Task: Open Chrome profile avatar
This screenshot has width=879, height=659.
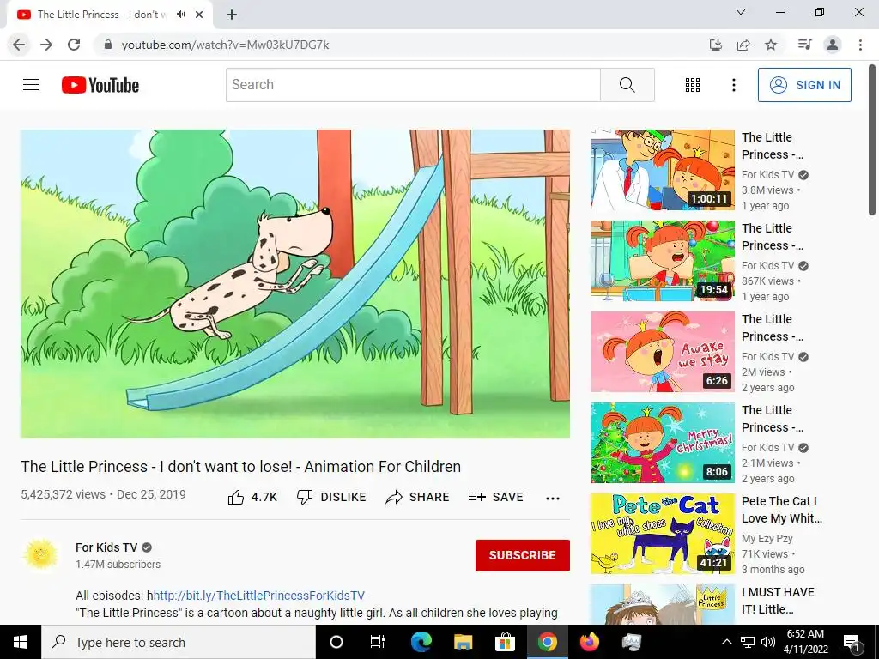Action: coord(833,45)
